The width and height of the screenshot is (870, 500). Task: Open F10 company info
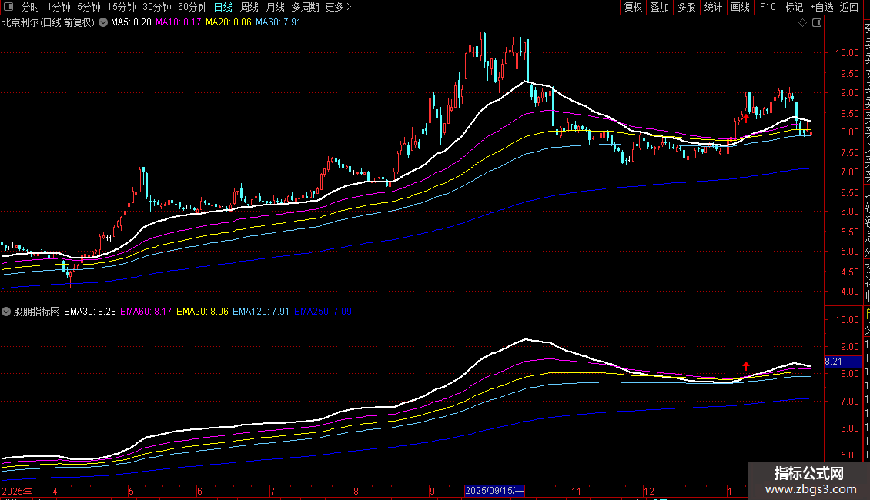(x=768, y=7)
